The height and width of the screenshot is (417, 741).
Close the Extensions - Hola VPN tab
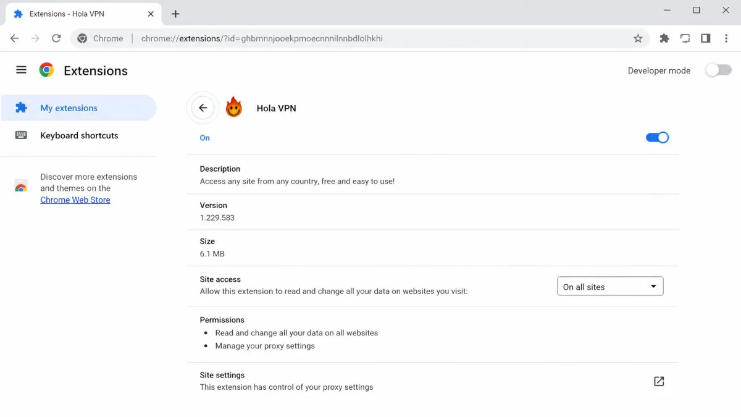coord(150,14)
